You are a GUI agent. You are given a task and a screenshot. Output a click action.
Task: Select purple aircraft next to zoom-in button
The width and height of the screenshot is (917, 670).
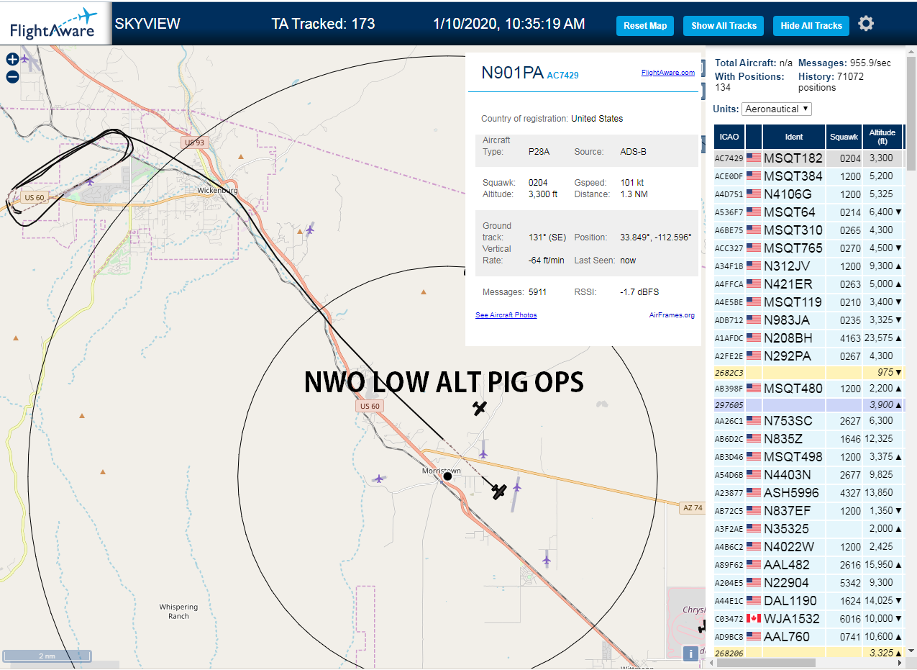click(26, 58)
